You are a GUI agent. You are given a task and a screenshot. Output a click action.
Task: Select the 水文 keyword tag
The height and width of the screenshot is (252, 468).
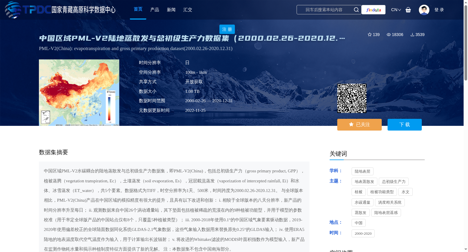405,192
